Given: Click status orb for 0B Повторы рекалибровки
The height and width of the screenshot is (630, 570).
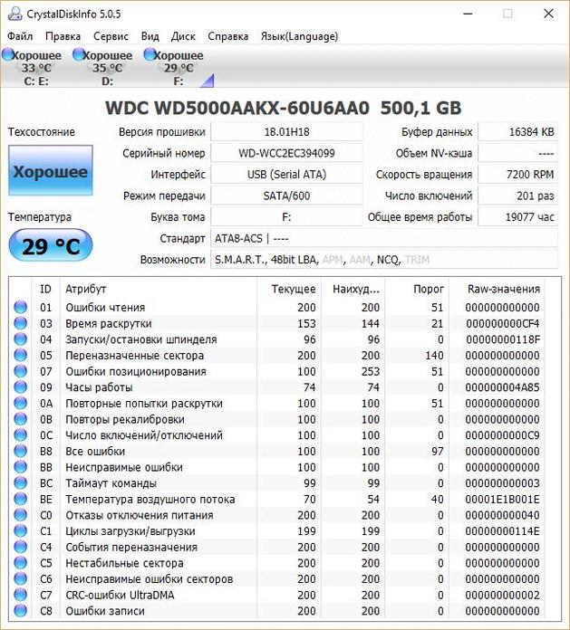Looking at the screenshot, I should 21,419.
